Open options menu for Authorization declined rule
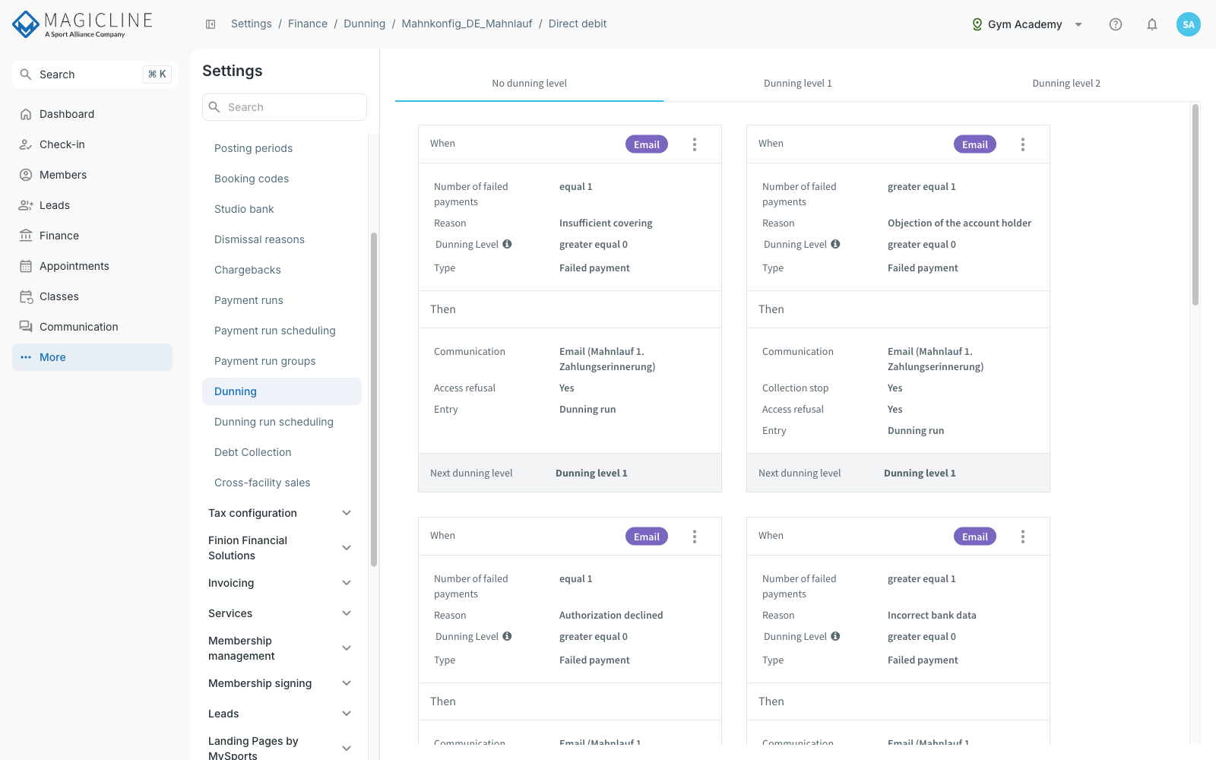 (695, 537)
